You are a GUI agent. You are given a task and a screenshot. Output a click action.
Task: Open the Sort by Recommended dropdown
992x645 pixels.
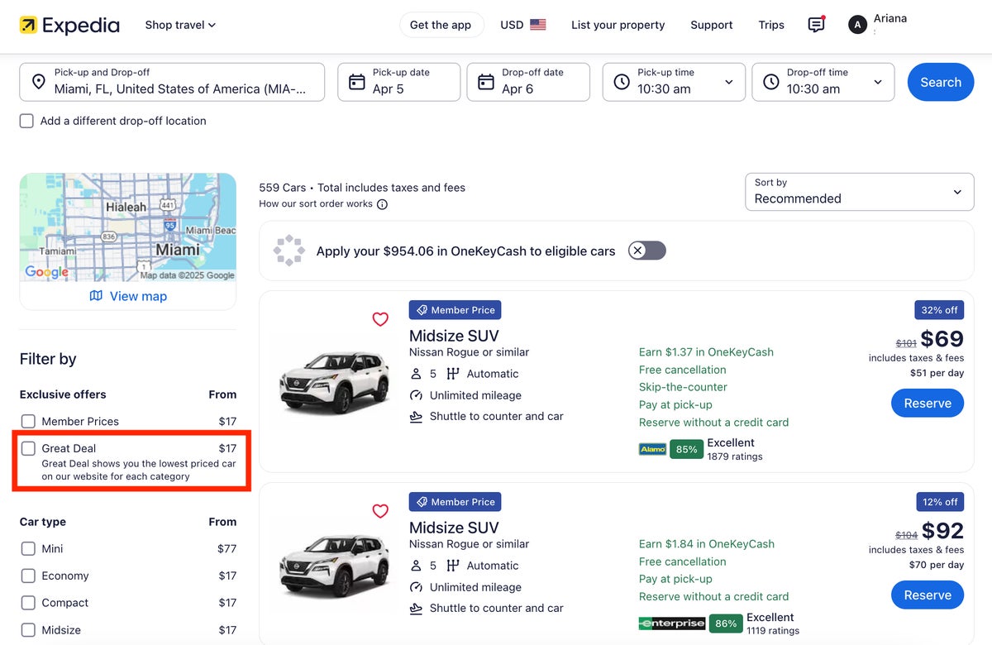pyautogui.click(x=860, y=192)
